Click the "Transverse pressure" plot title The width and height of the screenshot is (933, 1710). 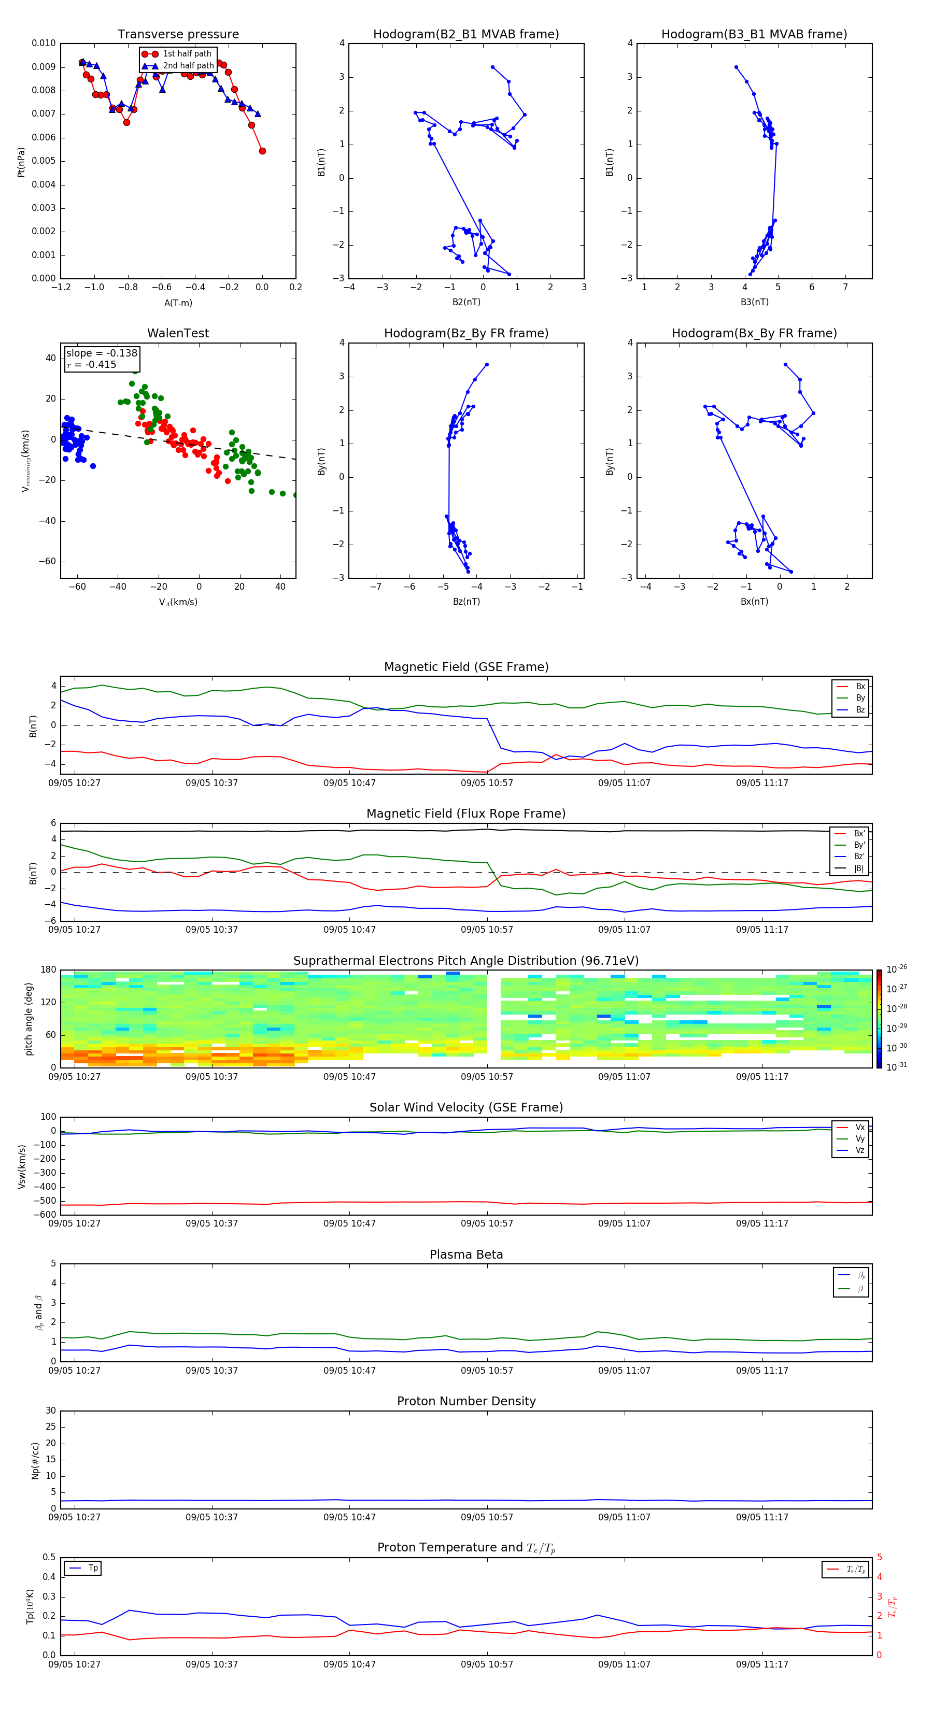click(178, 35)
